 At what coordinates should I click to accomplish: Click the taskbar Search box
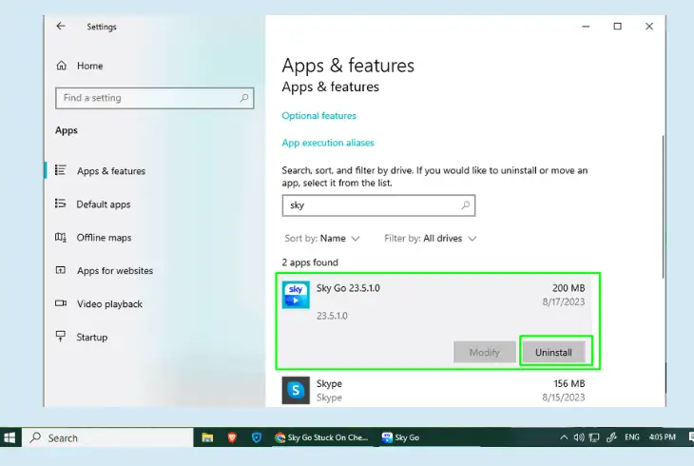click(107, 437)
